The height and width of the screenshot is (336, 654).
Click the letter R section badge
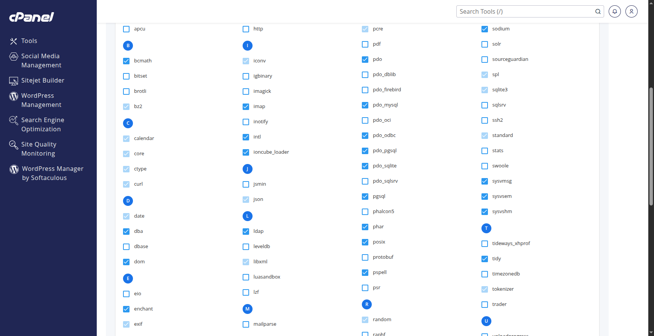[x=367, y=304]
